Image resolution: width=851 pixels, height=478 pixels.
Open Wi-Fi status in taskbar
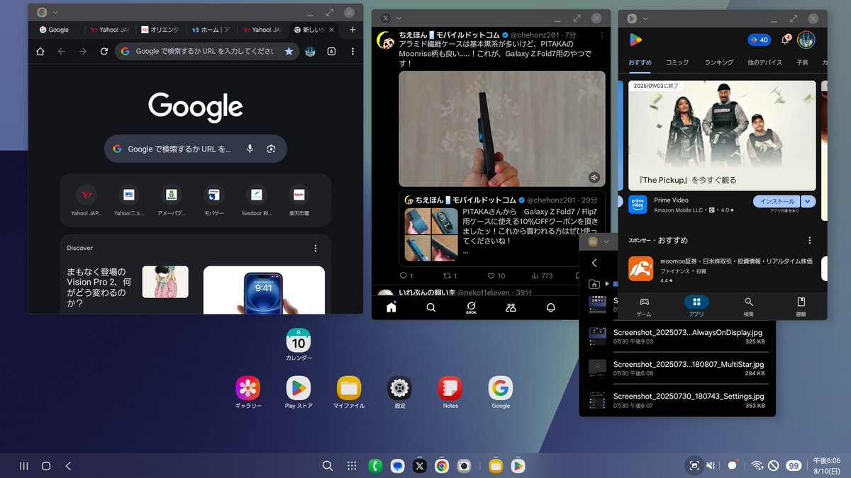click(757, 466)
